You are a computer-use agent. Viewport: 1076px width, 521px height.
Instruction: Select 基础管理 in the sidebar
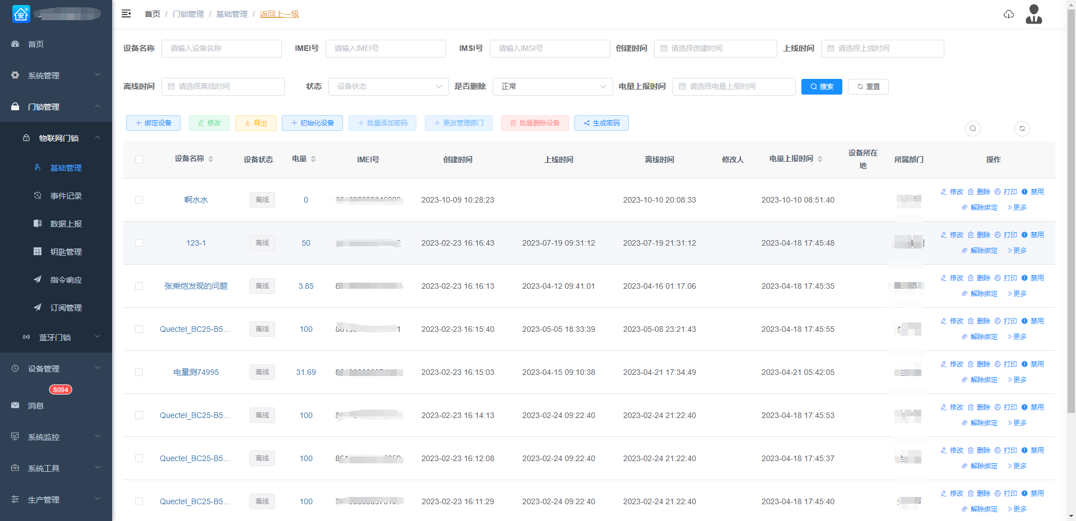click(x=56, y=168)
